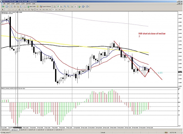Switch to EURJPY,H4 chart tab
This screenshot has height=134, width=183.
pos(32,130)
